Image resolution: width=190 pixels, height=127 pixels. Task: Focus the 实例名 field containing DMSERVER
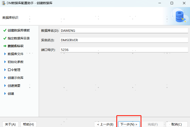coord(124,40)
